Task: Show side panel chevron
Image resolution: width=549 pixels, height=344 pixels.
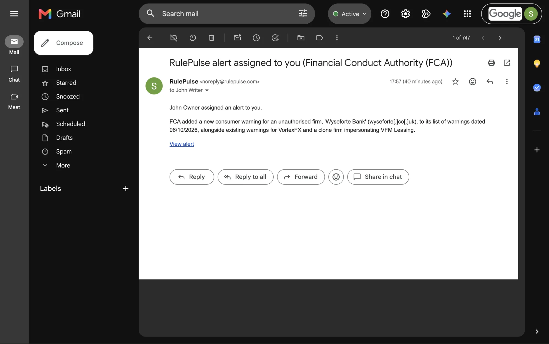Action: pos(537,332)
